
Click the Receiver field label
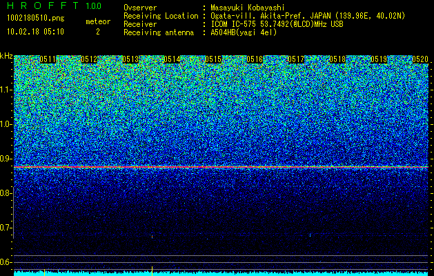pos(140,24)
